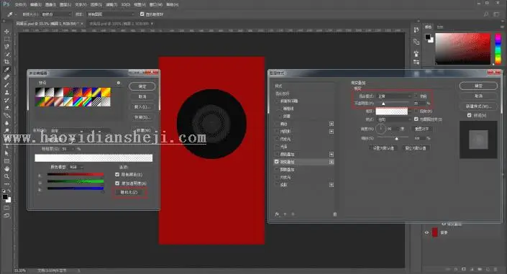Screen dimensions: 507x274
Task: Select the Healing Brush tool
Action: pos(6,78)
